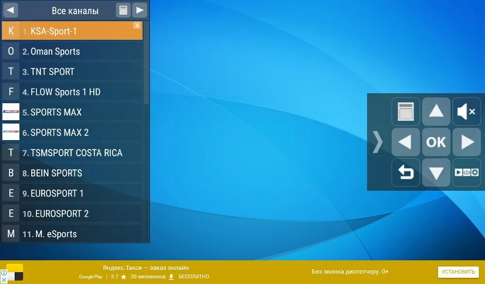485x284 pixels.
Task: Go to previous channel group arrow
Action: click(10, 10)
